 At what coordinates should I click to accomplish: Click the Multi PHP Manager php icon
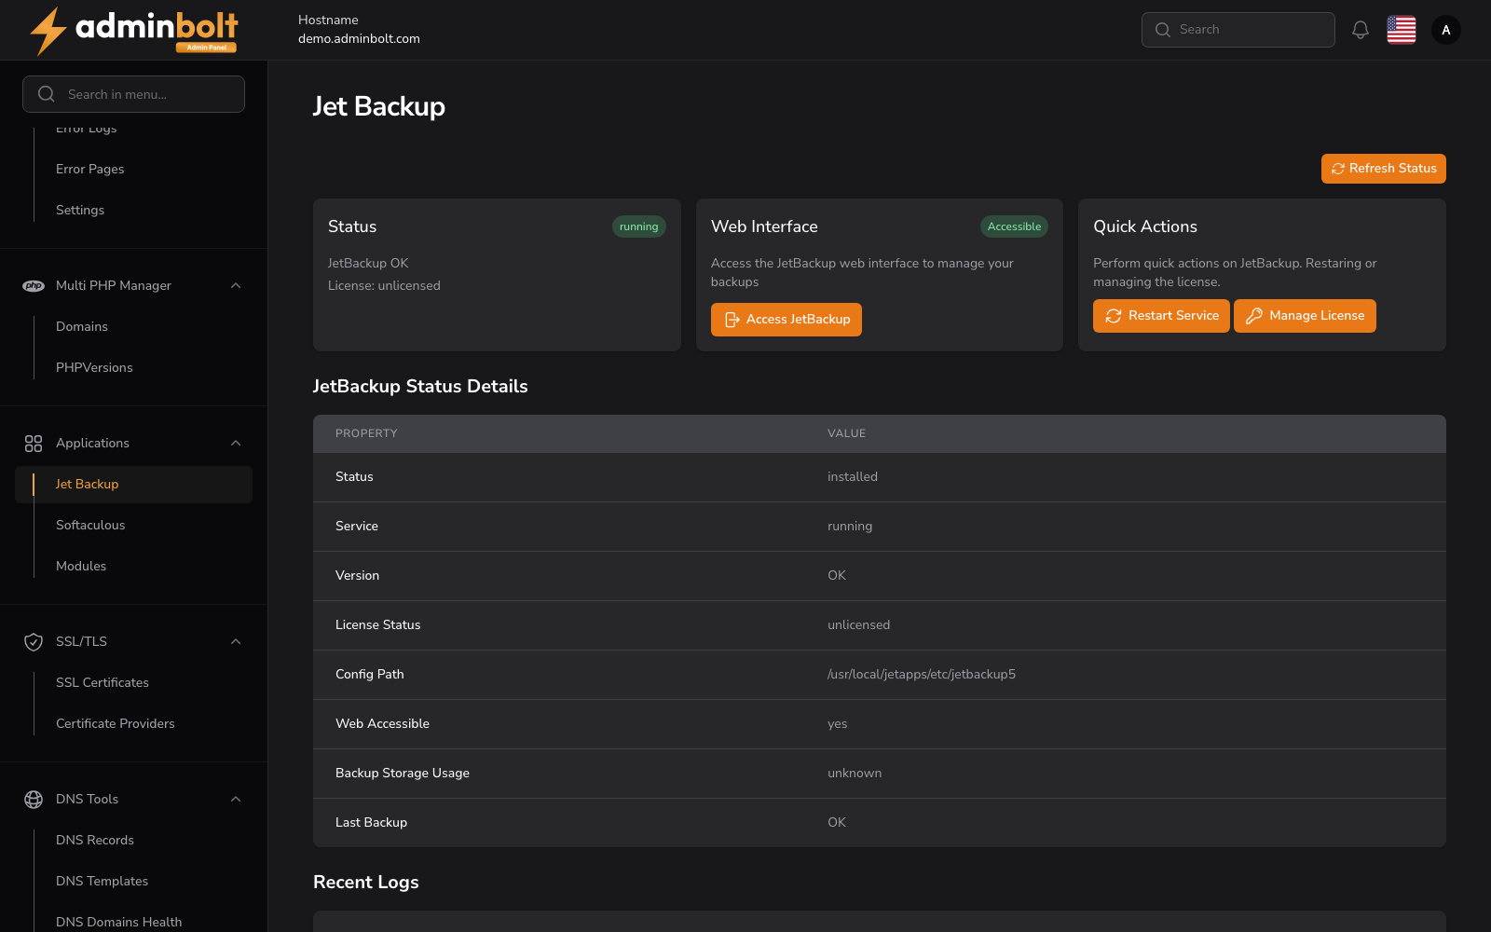(x=34, y=286)
